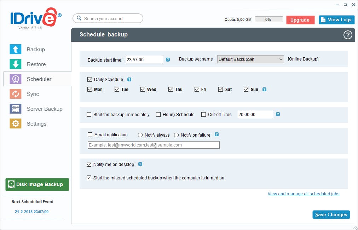Expand the Backup set name dropdown
358x230 pixels.
(x=281, y=59)
